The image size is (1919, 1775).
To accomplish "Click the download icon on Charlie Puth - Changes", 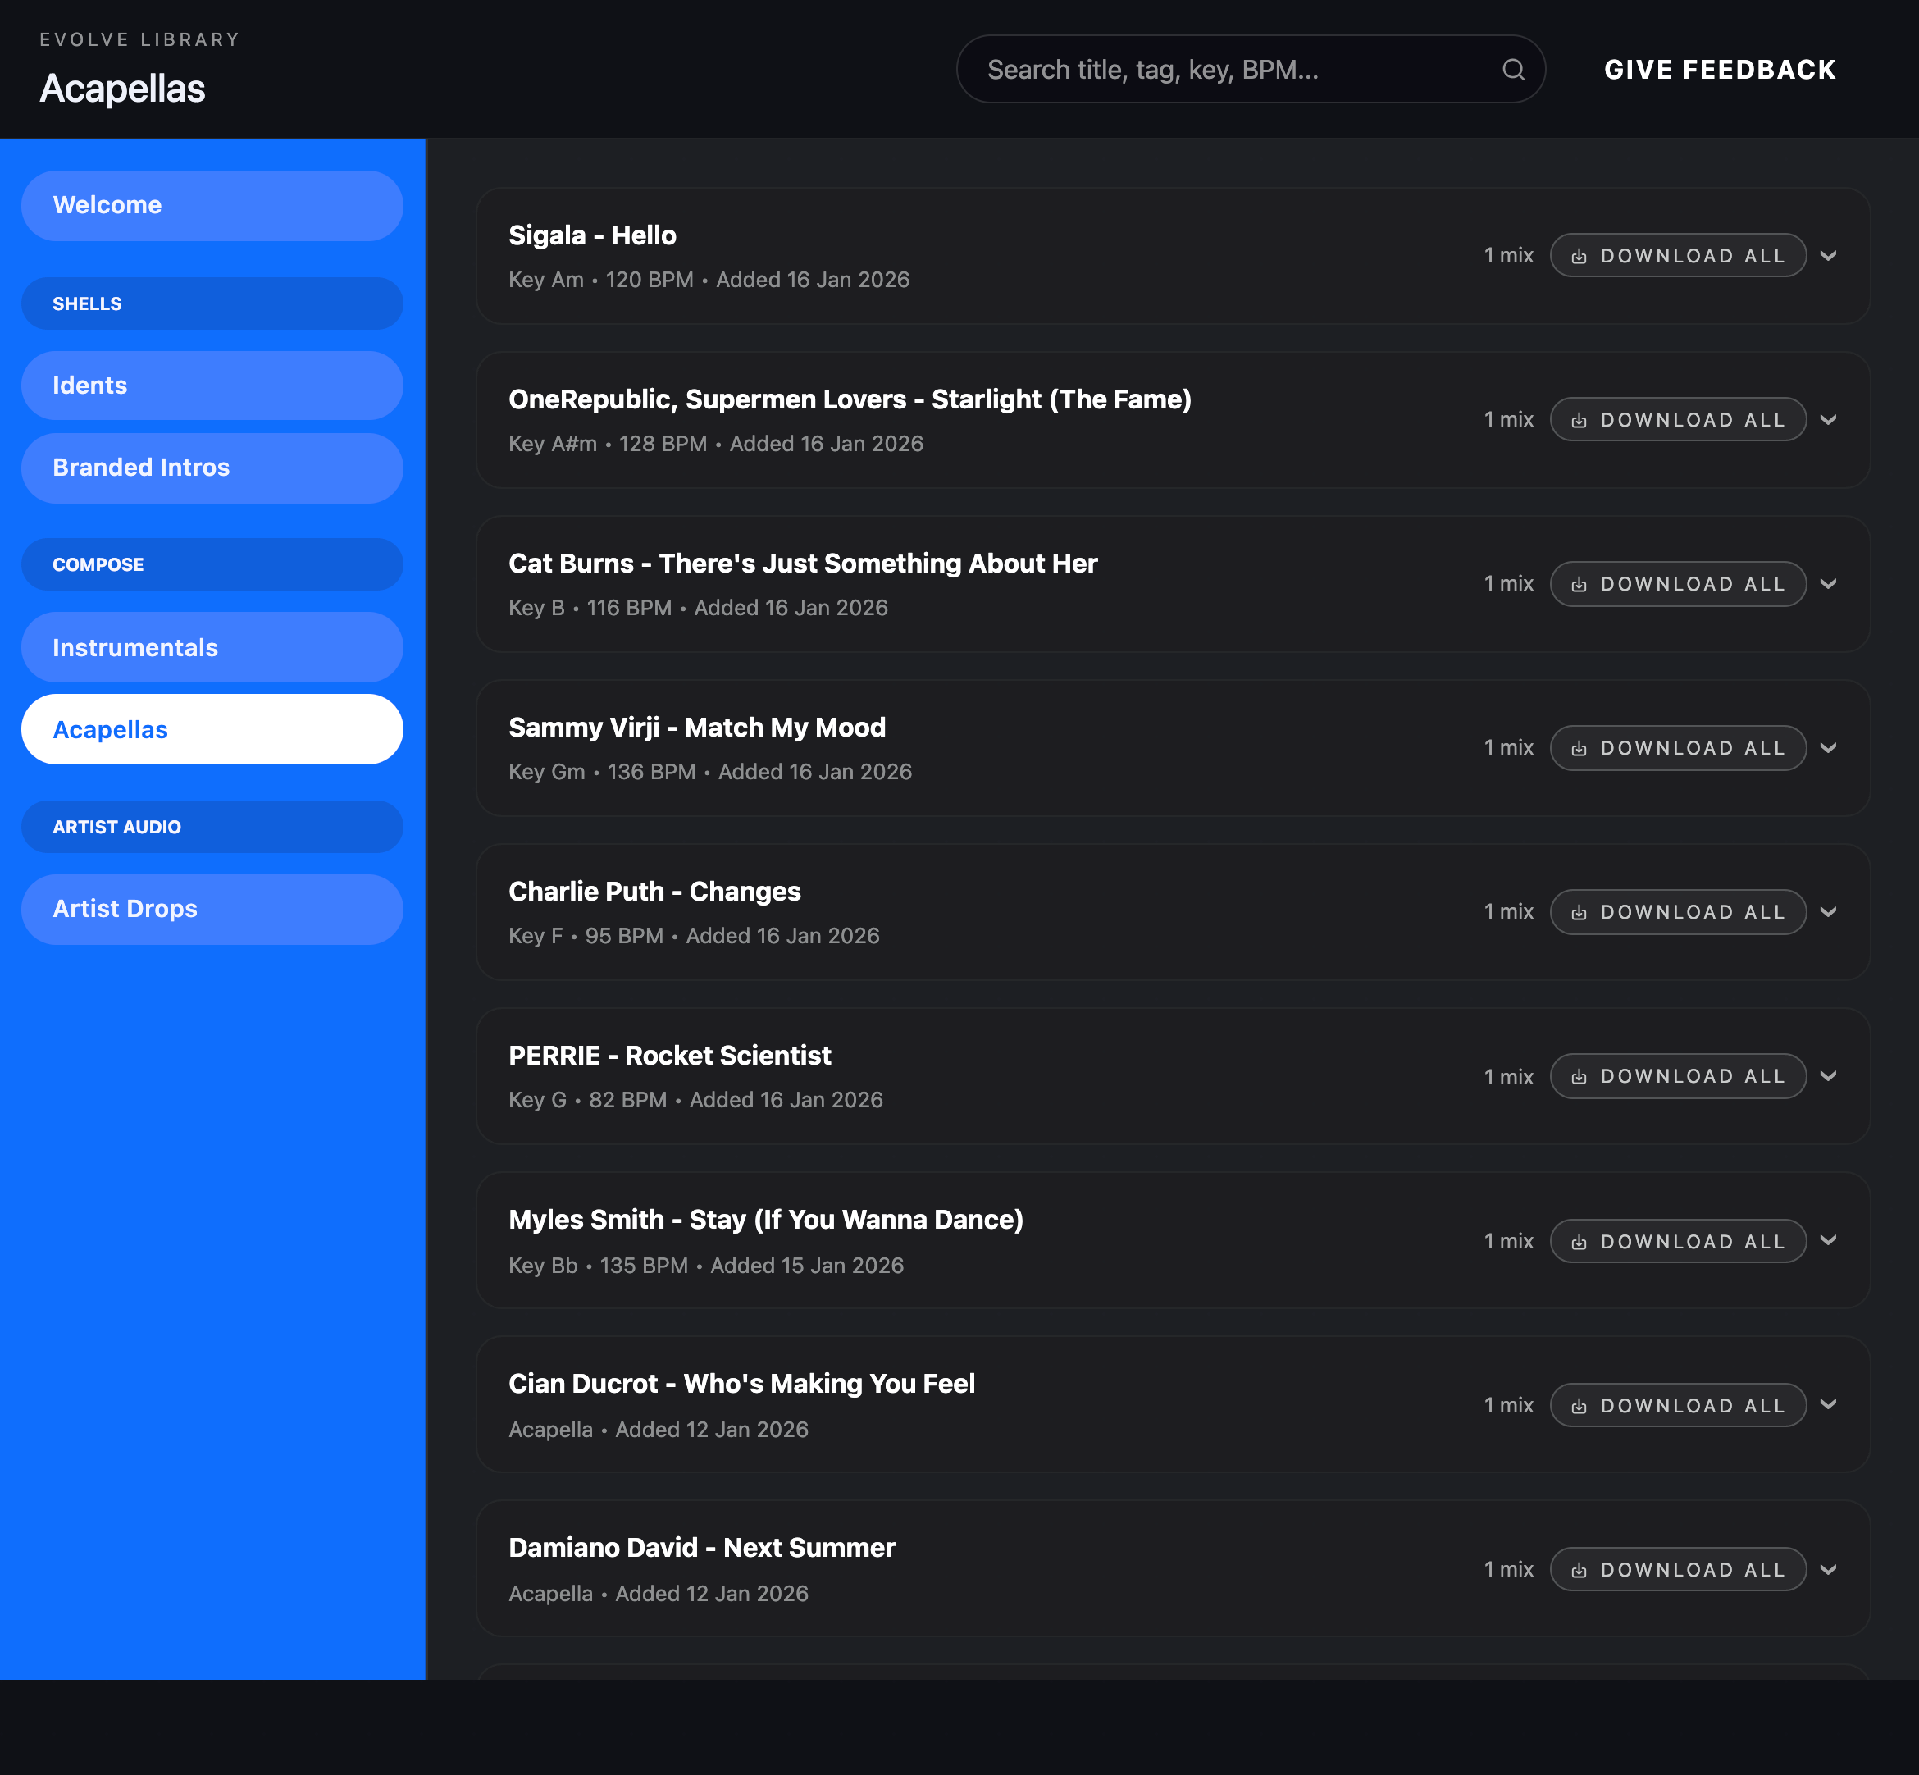I will pos(1580,911).
